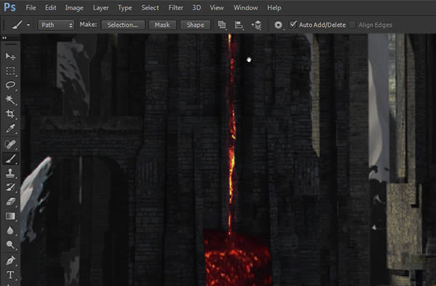Select the Eraser tool
Screen dimensions: 436x286
click(x=10, y=201)
